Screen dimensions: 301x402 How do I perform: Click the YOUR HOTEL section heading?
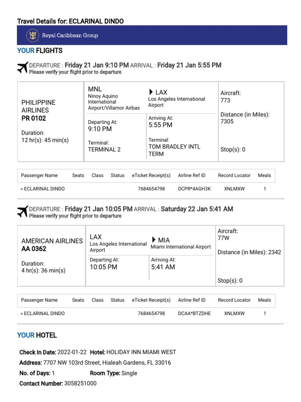pos(37,335)
